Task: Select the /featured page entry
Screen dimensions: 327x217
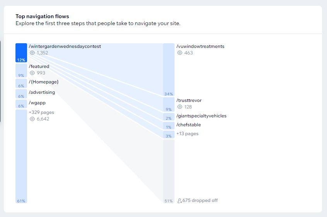Action: [39, 66]
